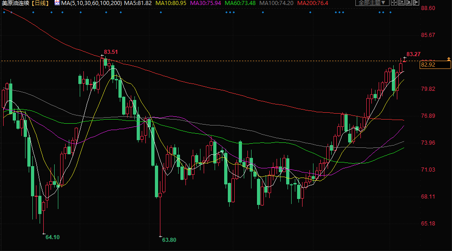This screenshot has height=251, width=452.
Task: Open the 全部主题 dropdown
Action: pos(372,3)
